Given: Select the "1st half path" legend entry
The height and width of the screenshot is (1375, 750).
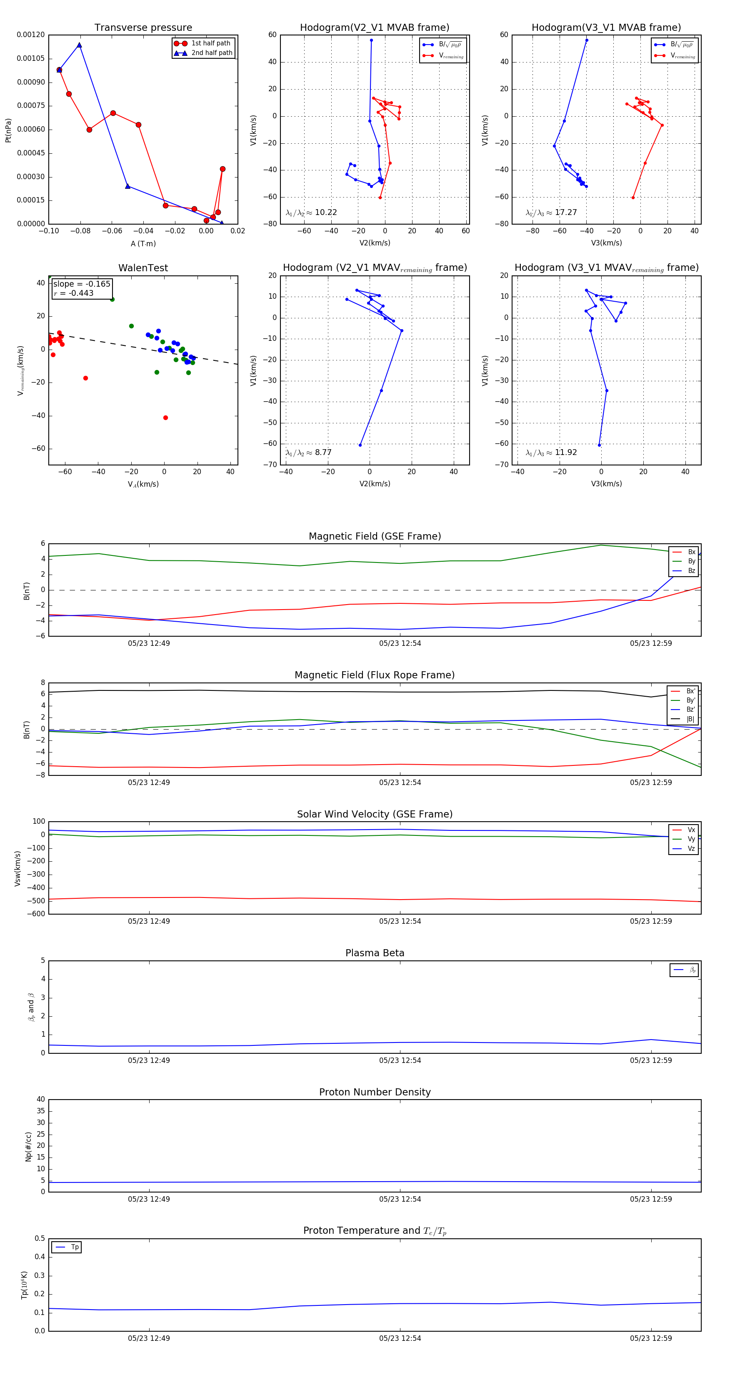Looking at the screenshot, I should [x=203, y=43].
